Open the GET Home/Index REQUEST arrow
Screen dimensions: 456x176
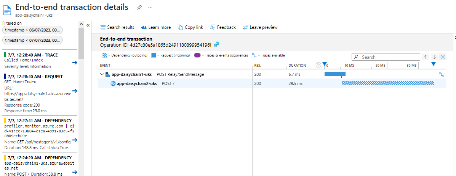[x=74, y=91]
